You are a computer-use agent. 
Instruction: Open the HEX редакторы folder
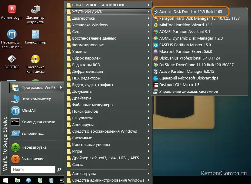click(x=108, y=78)
